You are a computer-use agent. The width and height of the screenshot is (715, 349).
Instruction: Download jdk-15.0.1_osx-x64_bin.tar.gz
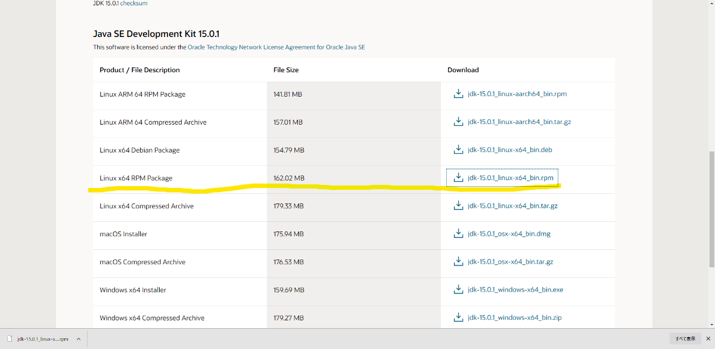(x=511, y=262)
